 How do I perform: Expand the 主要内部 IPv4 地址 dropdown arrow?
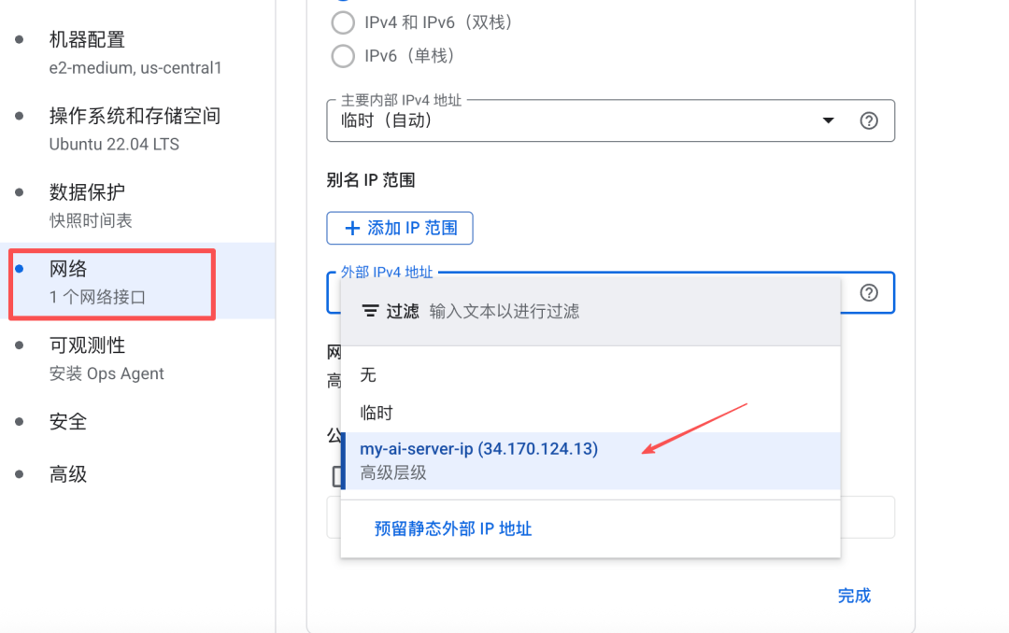[828, 120]
